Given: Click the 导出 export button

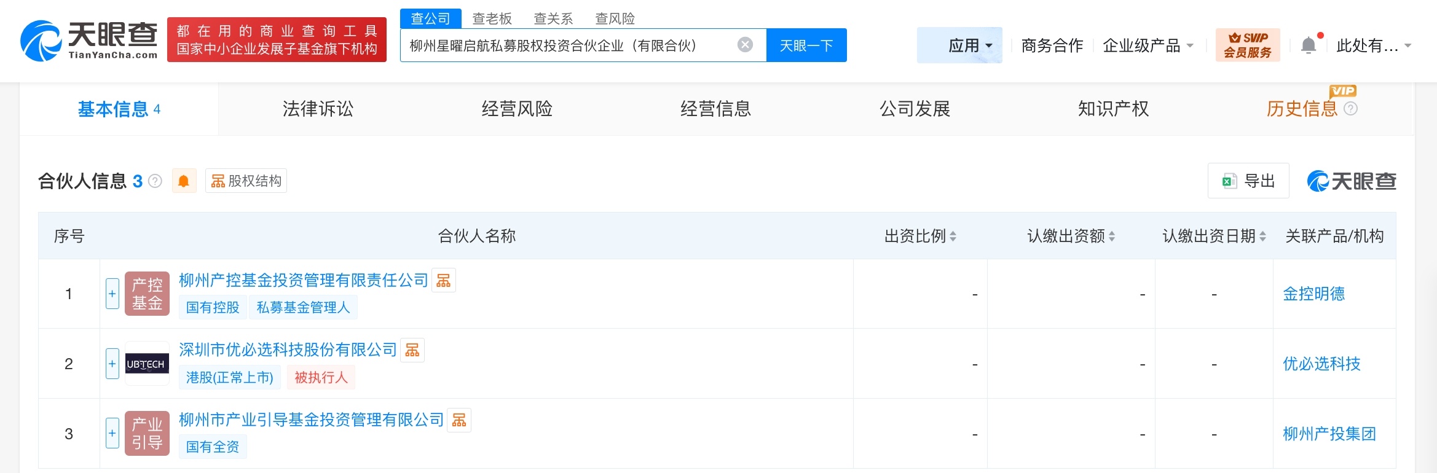Looking at the screenshot, I should click(1248, 181).
